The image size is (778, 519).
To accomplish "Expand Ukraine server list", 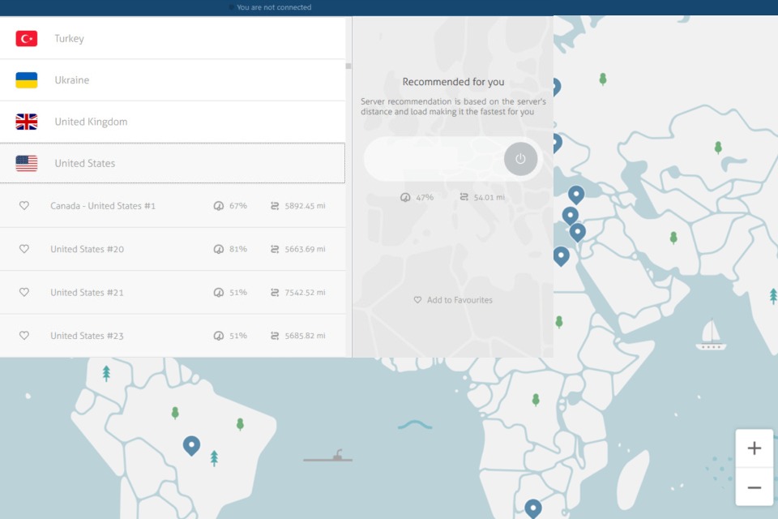I will (x=172, y=80).
